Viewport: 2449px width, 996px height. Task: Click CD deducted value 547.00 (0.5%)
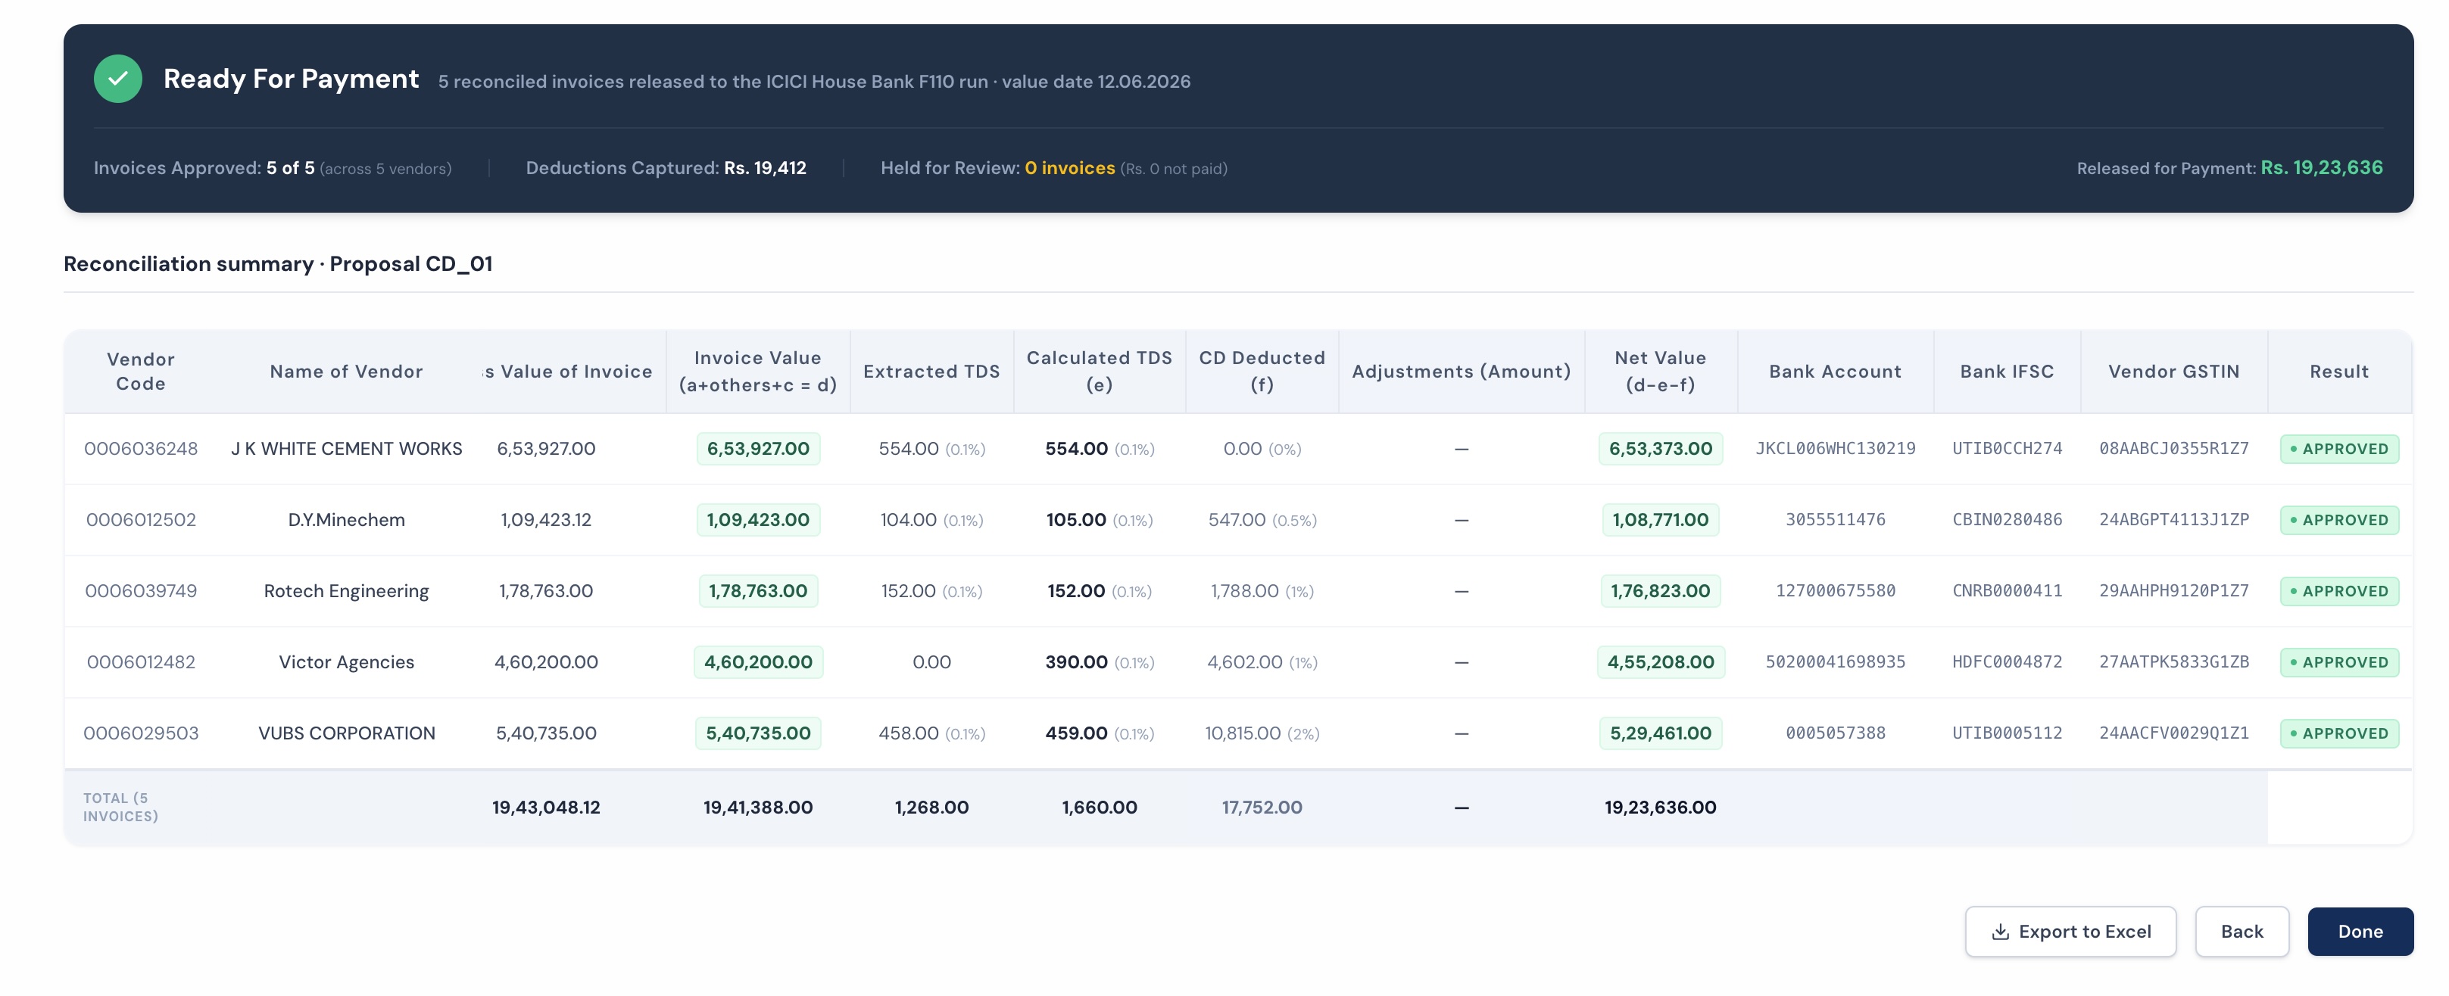1262,520
